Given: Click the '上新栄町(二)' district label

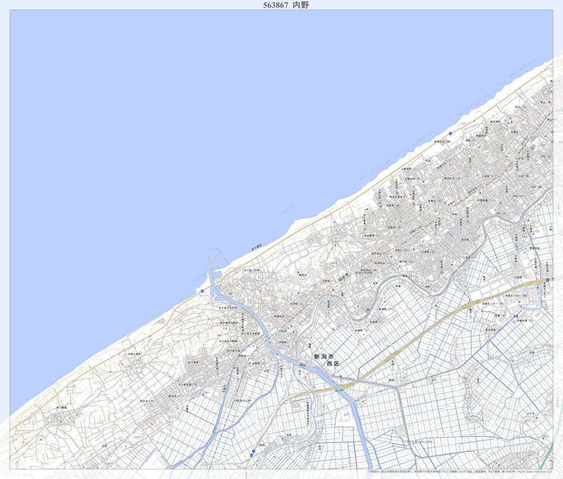Looking at the screenshot, I should 409,169.
